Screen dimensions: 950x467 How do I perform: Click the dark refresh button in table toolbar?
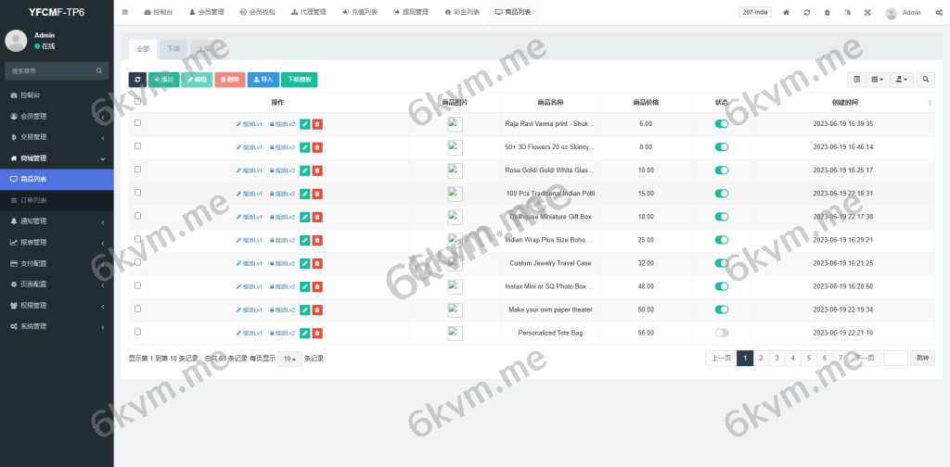tap(137, 80)
